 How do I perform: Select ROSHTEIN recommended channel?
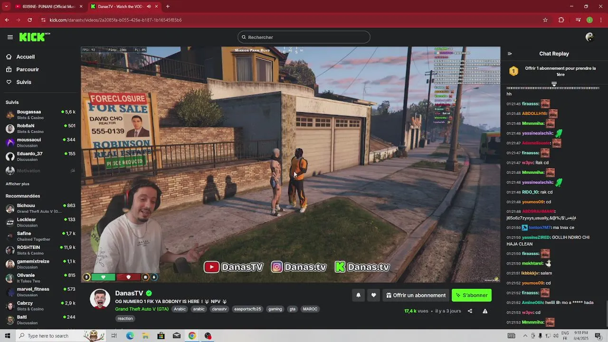click(x=40, y=250)
